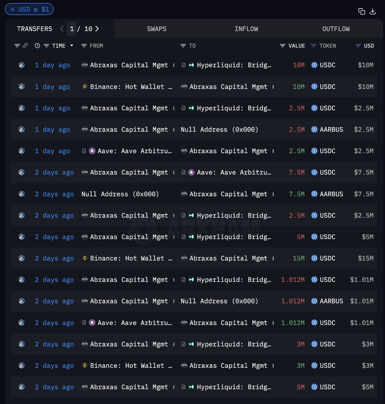Image resolution: width=385 pixels, height=404 pixels.
Task: Click Hyperliquid icon in red 3M row
Action: coord(191,344)
